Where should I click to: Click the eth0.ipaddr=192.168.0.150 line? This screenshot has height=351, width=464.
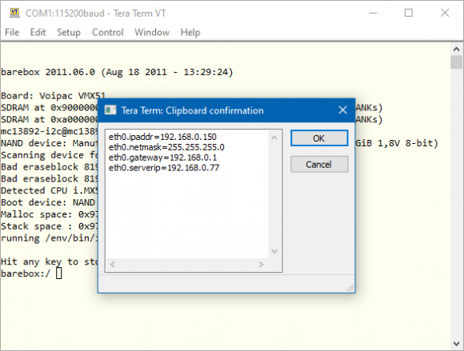(x=162, y=137)
